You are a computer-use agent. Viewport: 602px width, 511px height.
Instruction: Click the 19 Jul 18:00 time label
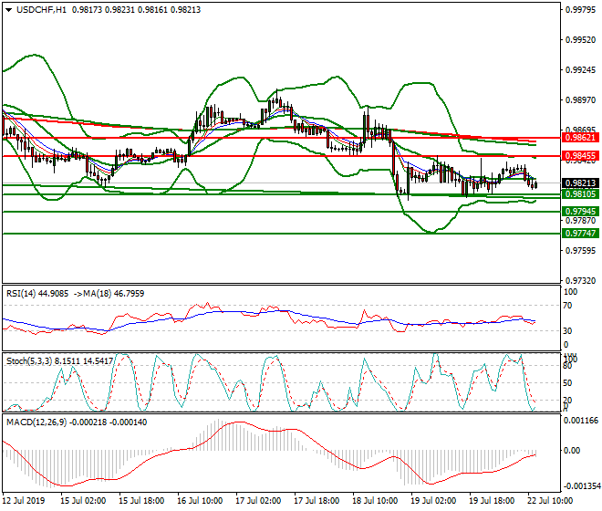tap(492, 501)
